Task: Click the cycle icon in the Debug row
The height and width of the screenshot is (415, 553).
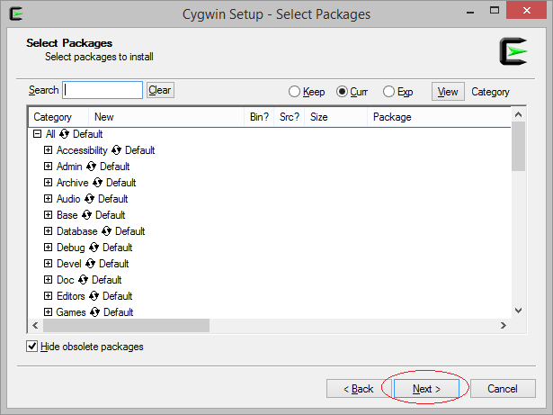Action: coord(94,248)
